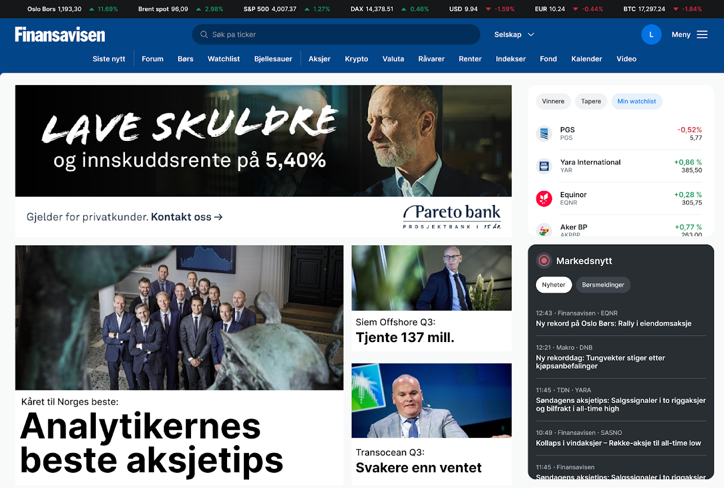Switch to Børsmeldinger in Markedsnytt
The image size is (724, 488).
click(x=603, y=285)
